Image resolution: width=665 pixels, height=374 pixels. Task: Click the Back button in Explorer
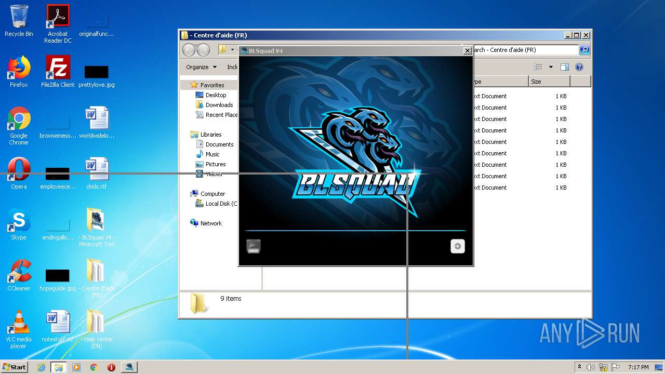click(189, 50)
